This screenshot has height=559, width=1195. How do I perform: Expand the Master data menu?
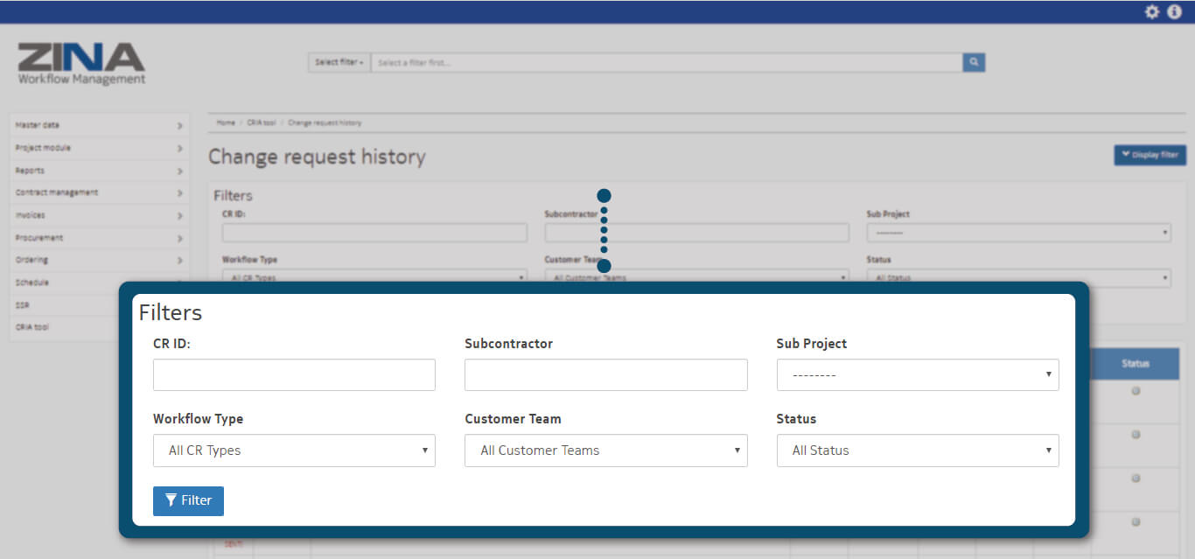pyautogui.click(x=98, y=125)
